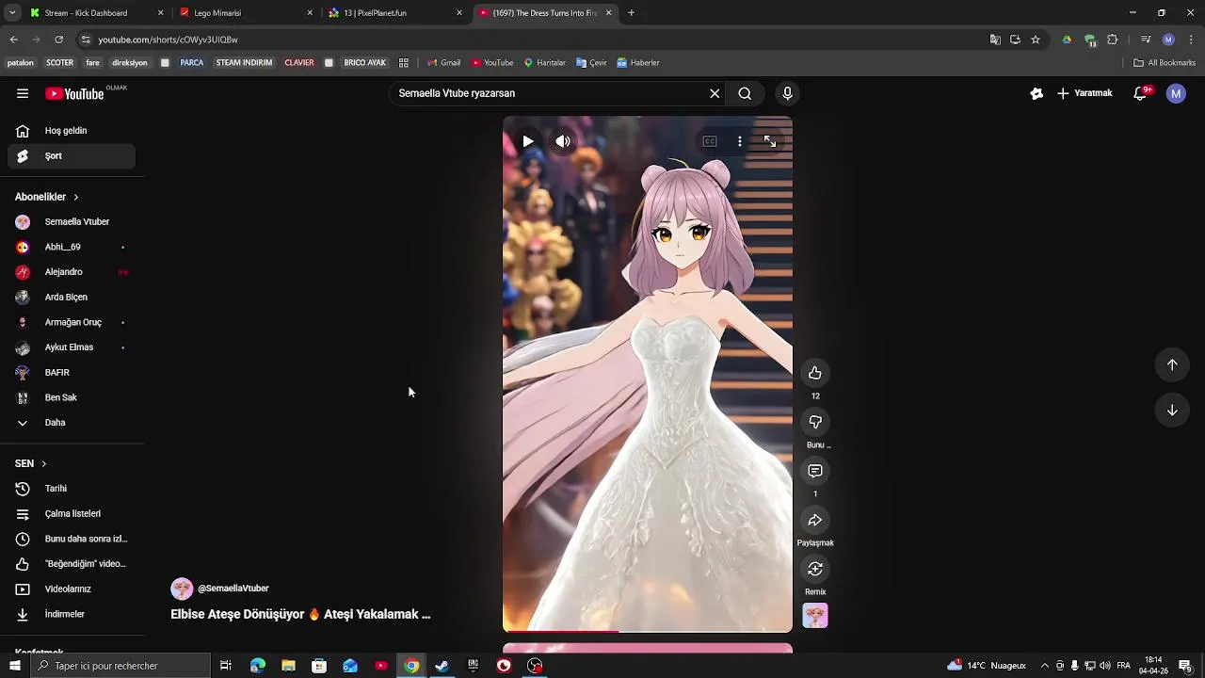This screenshot has width=1205, height=678.
Task: Expand the SEN section
Action: (x=30, y=463)
